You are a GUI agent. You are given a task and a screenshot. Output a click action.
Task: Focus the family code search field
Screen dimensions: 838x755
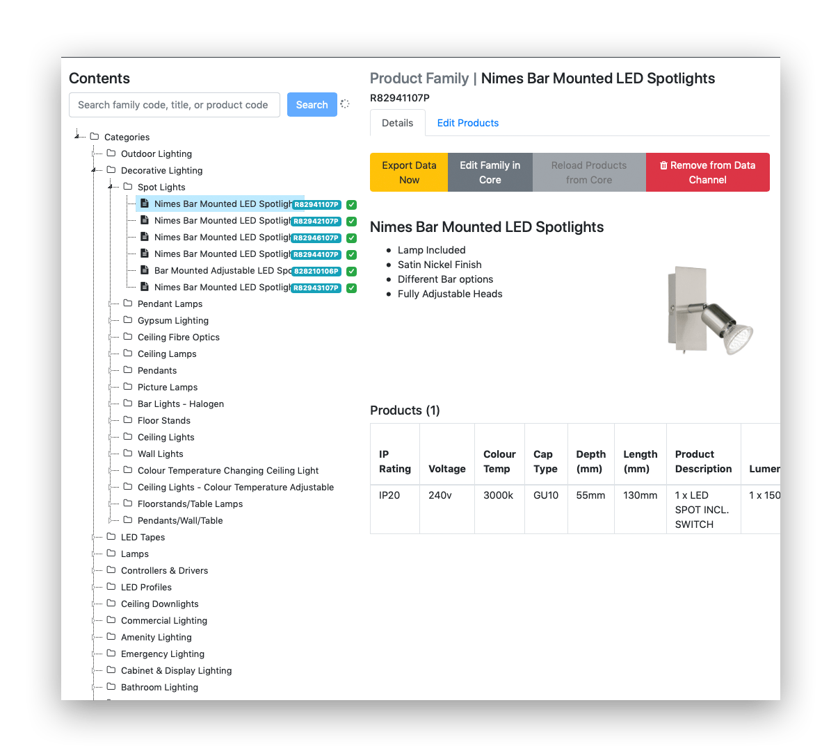pos(175,105)
